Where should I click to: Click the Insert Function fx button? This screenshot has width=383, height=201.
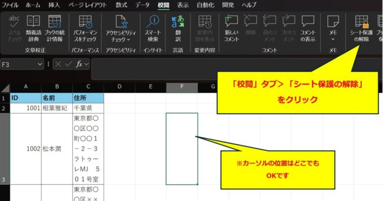[79, 64]
